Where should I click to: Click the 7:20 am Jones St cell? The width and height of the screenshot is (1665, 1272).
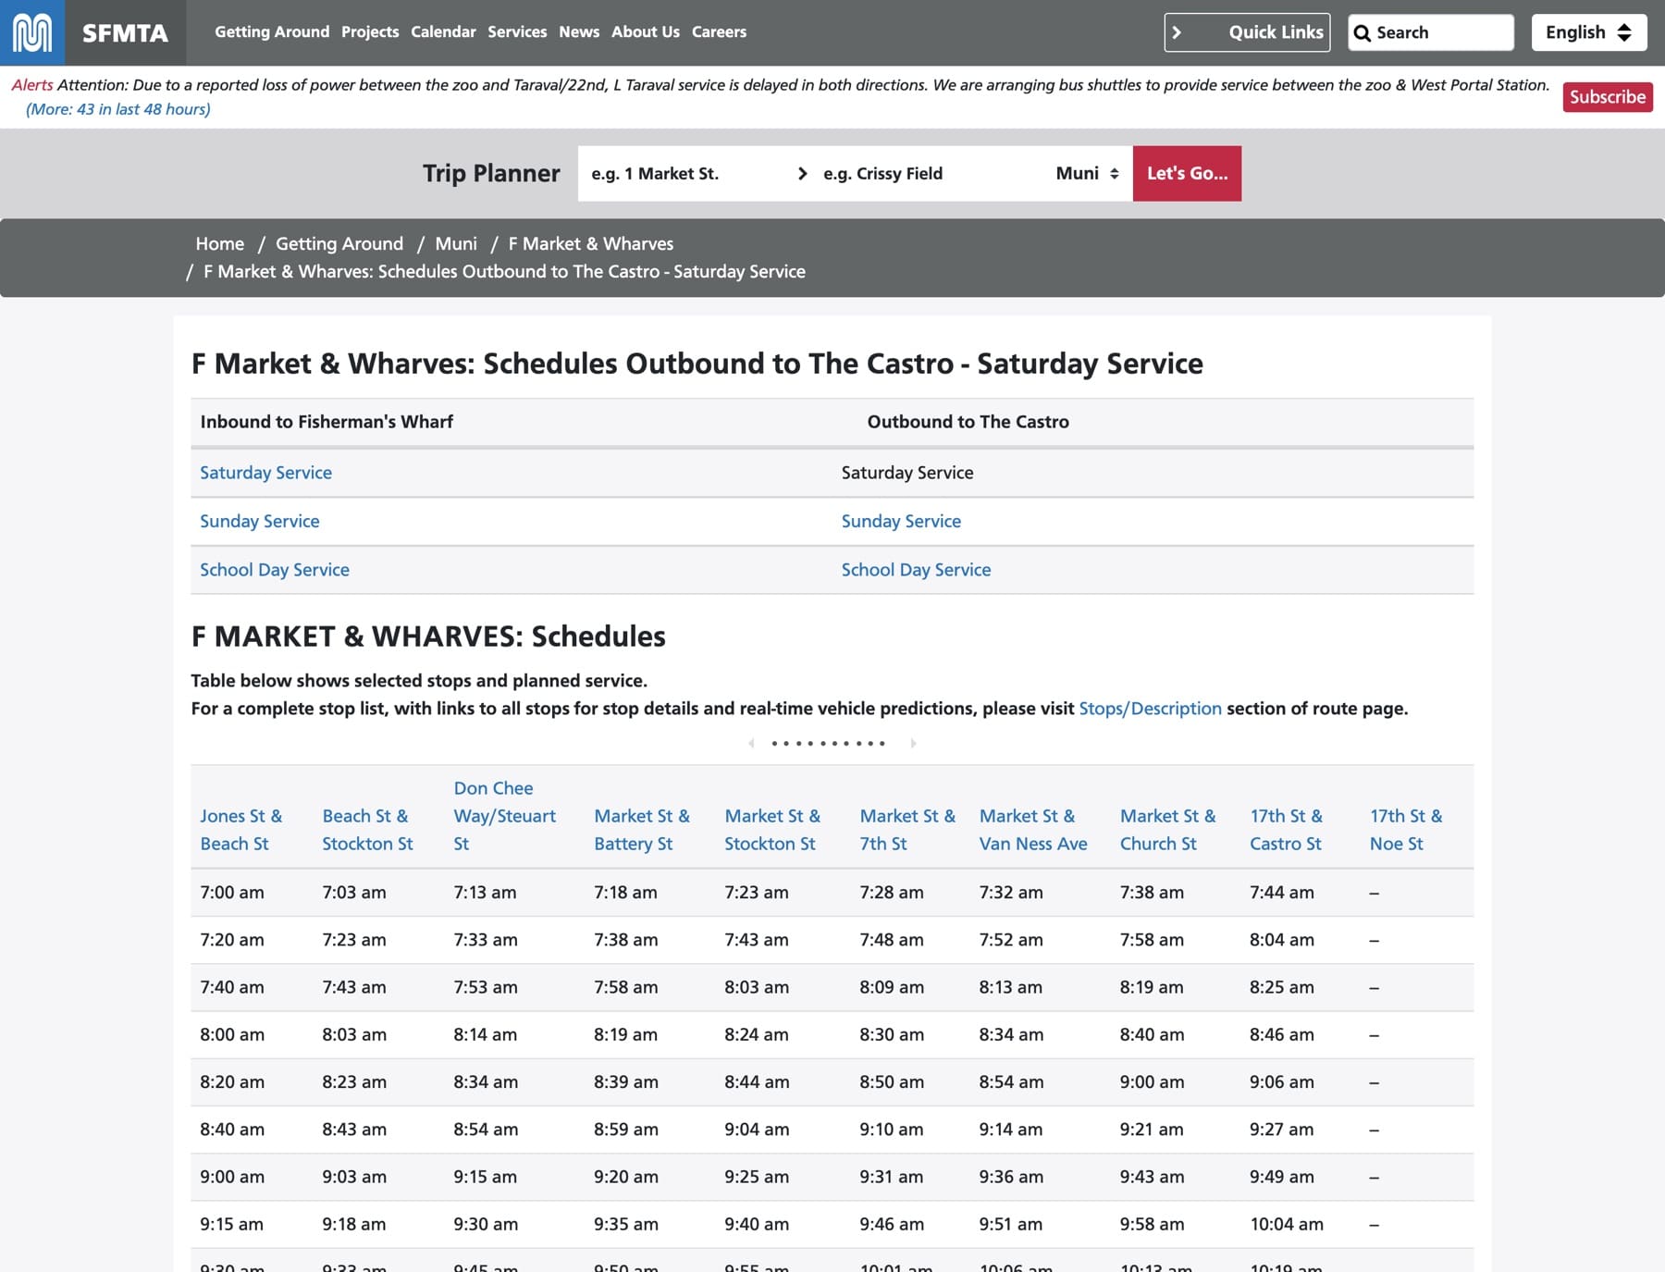[x=232, y=940]
